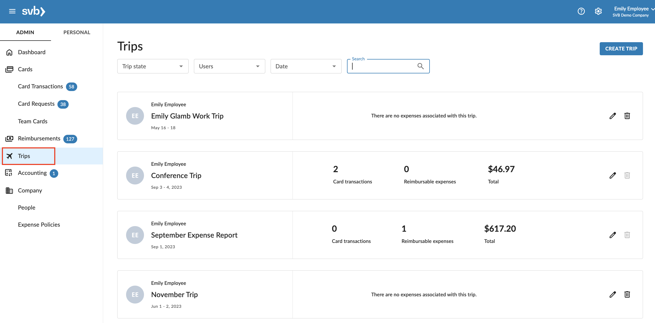Open Team Cards in the sidebar
The image size is (655, 323).
point(33,121)
